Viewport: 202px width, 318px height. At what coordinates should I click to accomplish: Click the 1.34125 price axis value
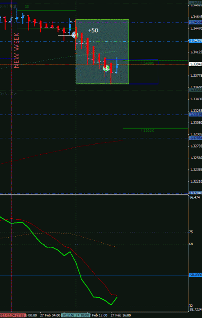point(196,52)
